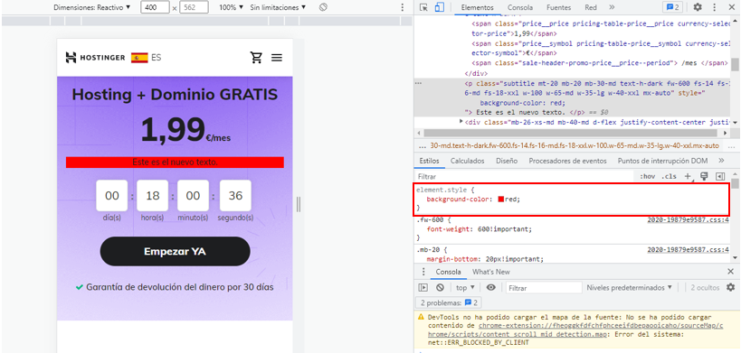The image size is (741, 353).
Task: Toggle the computed styles sidebar icon
Action: click(720, 176)
